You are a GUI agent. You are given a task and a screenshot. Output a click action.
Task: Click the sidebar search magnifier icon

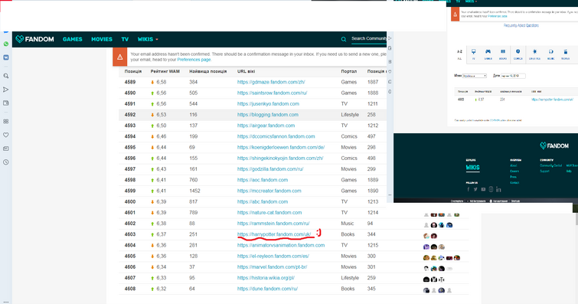point(6,76)
